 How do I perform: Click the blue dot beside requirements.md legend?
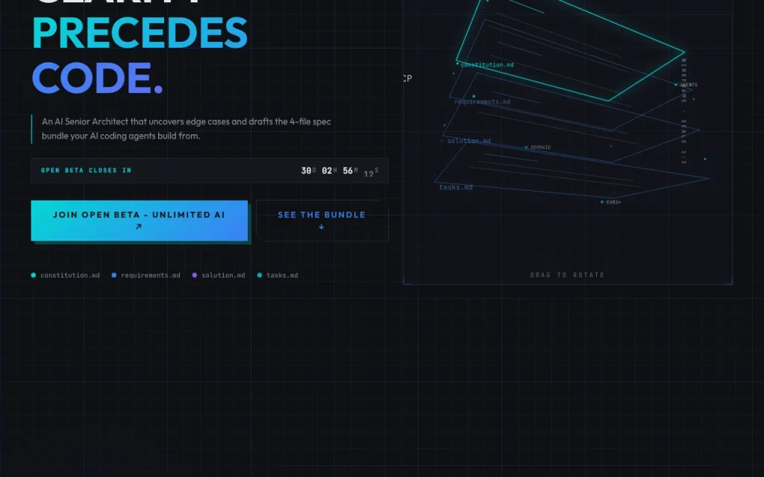click(114, 275)
